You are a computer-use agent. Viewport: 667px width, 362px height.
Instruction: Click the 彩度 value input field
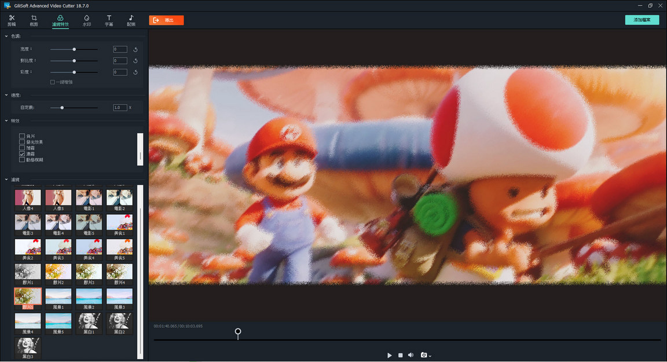click(x=120, y=72)
